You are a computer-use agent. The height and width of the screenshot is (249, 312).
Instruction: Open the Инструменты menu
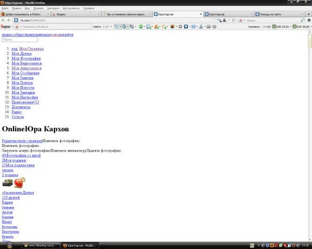(71, 8)
